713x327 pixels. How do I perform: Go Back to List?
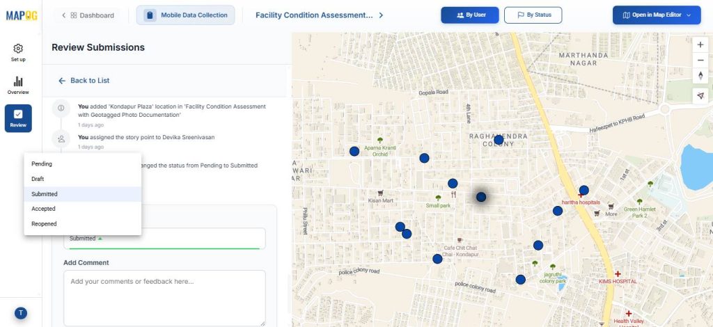(84, 81)
